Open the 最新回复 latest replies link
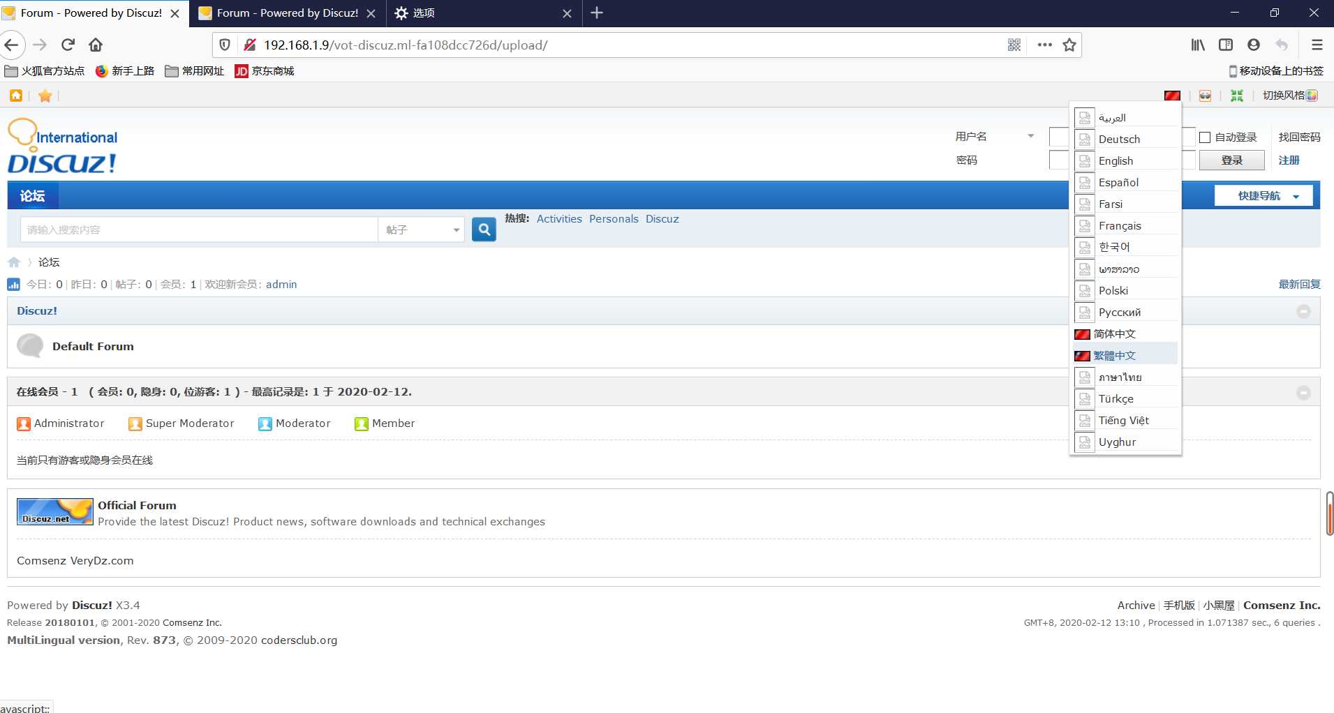1334x713 pixels. click(1299, 285)
